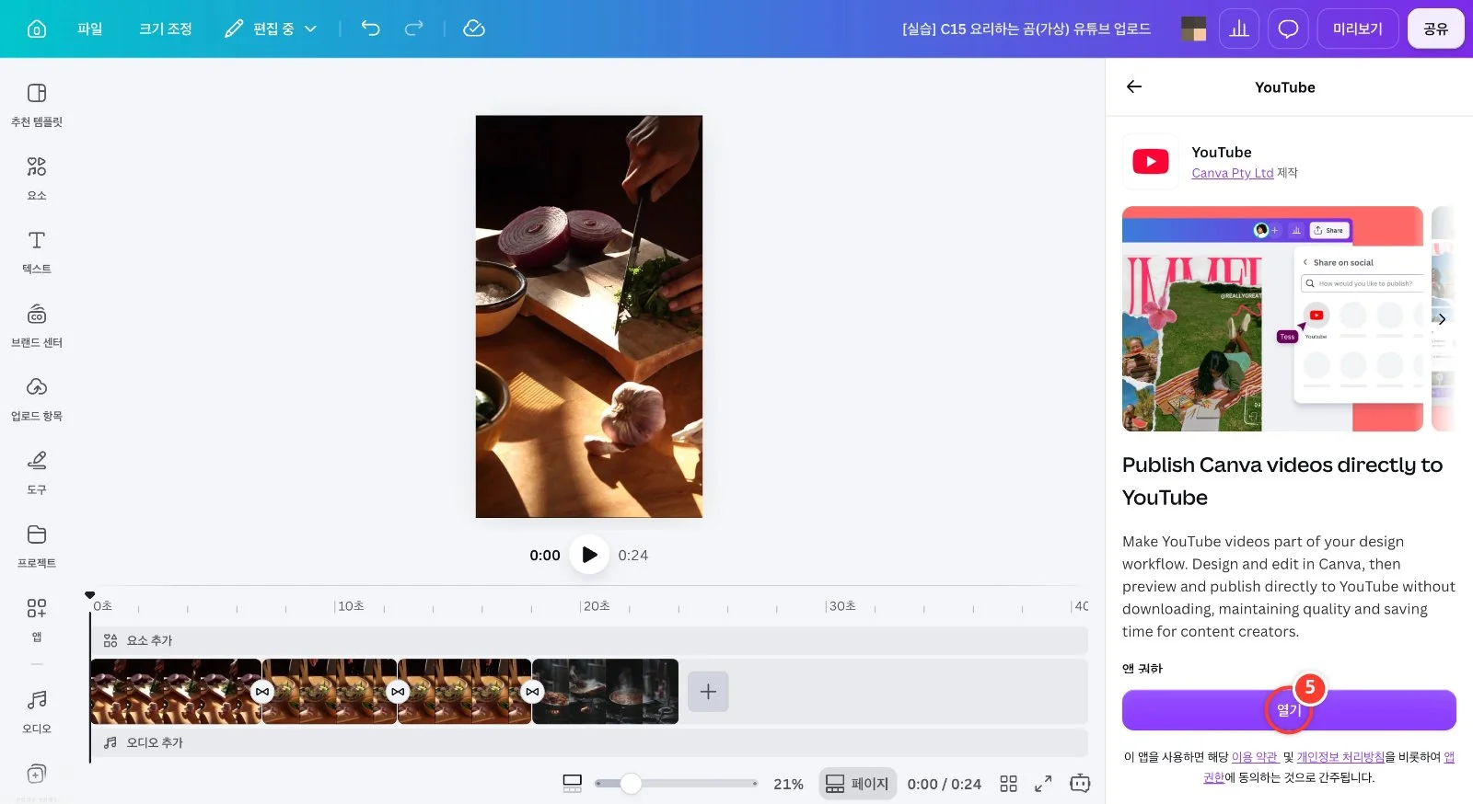
Task: Click the 공유 share button
Action: coord(1435,29)
